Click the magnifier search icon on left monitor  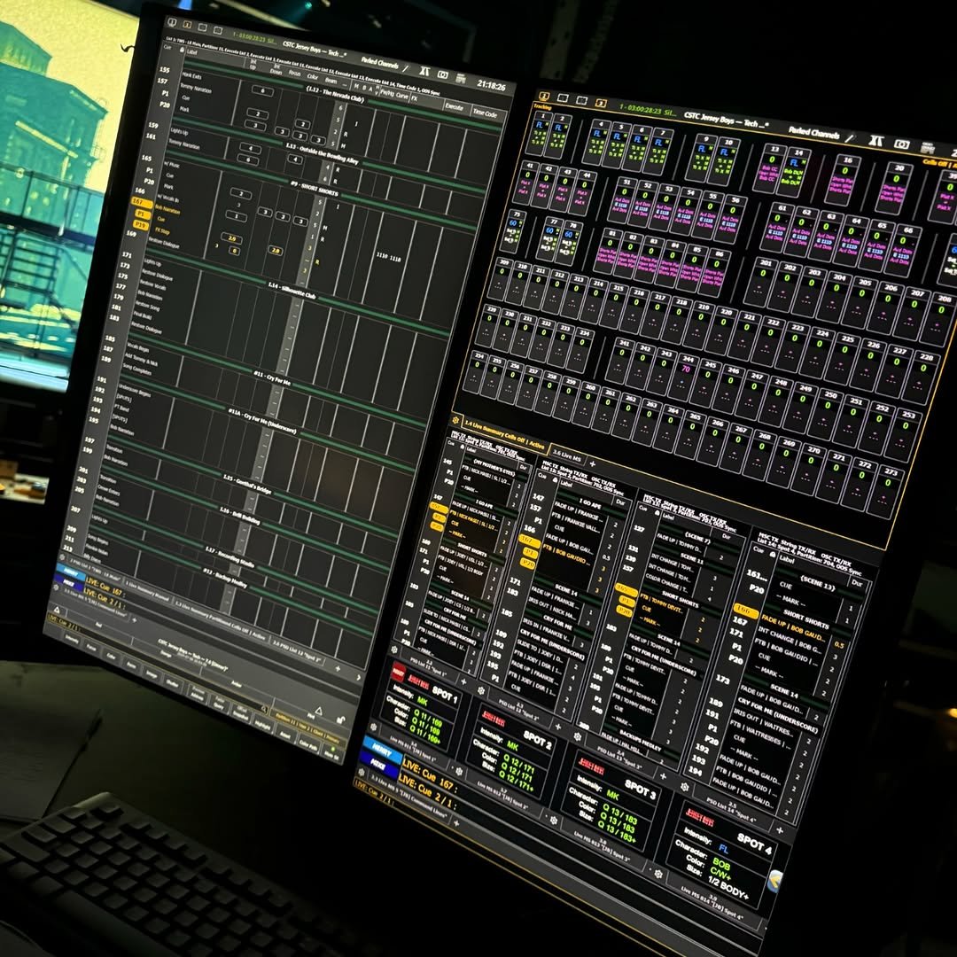point(263,709)
